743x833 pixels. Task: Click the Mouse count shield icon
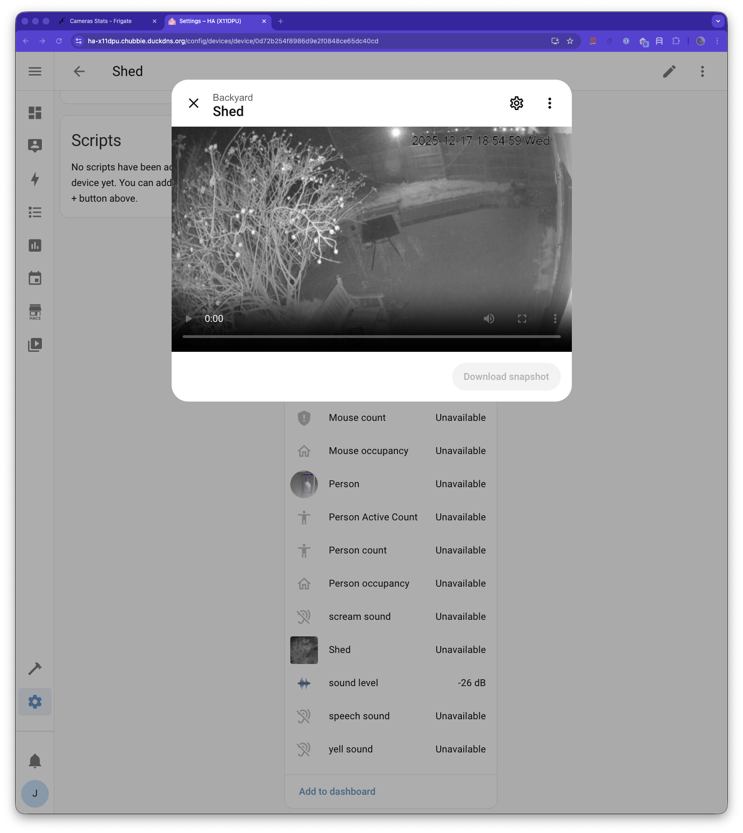coord(304,418)
